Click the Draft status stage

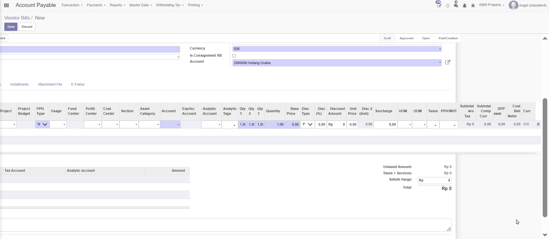coord(387,38)
